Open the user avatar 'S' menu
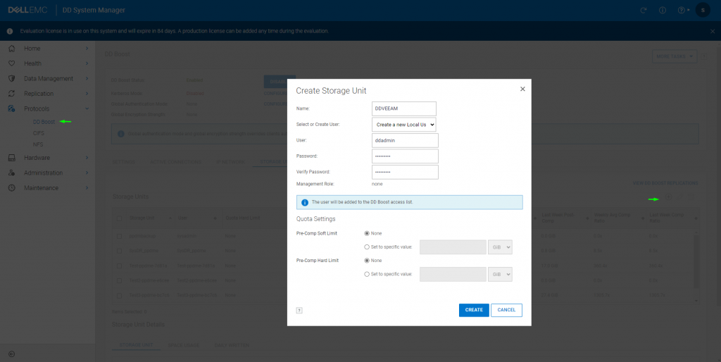721x362 pixels. click(703, 10)
